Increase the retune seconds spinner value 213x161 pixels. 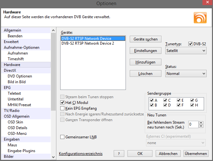coord(201,123)
